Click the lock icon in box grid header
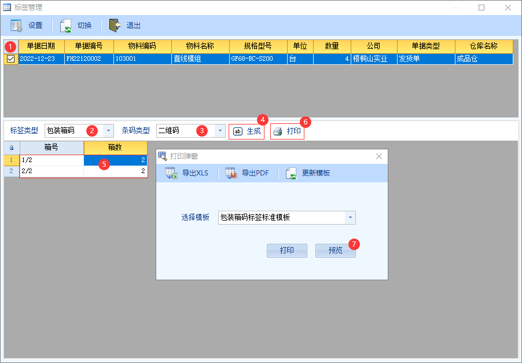522x363 pixels. click(12, 148)
